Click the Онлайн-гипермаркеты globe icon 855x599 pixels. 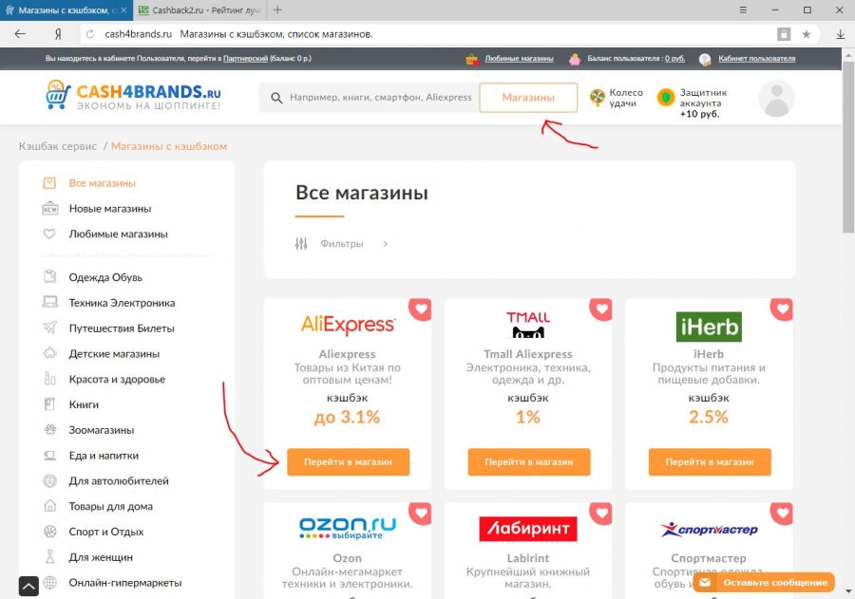49,583
